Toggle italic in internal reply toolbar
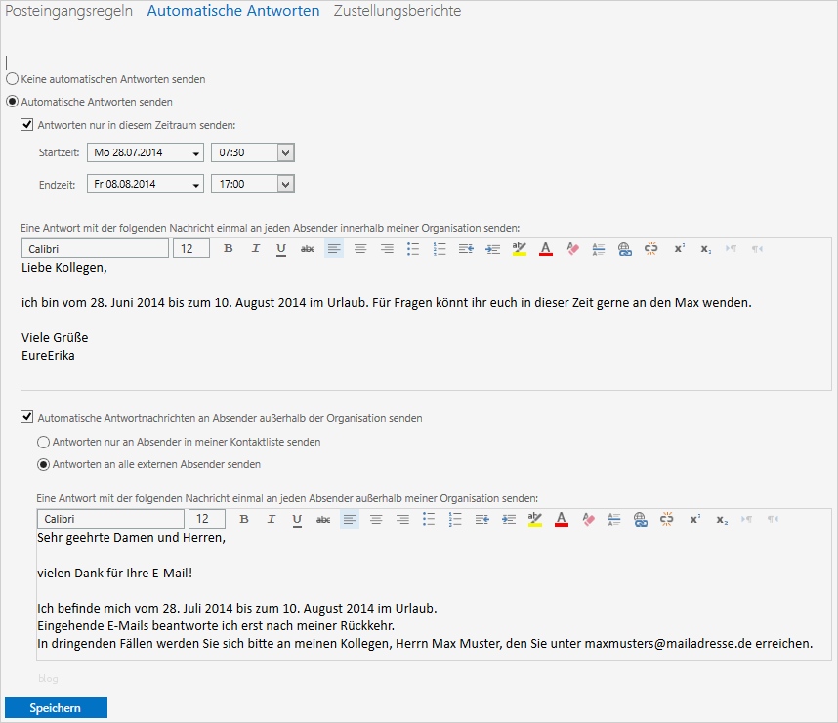Screen dimensions: 838x723 point(256,249)
